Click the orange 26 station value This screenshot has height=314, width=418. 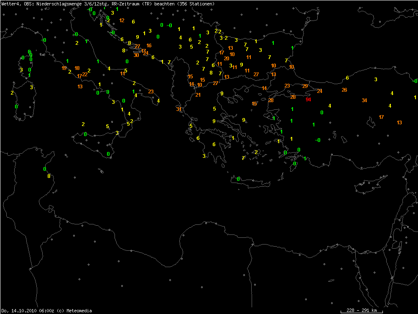pyautogui.click(x=344, y=90)
